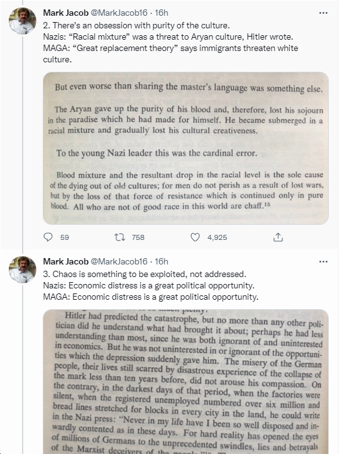Open @MarkJacob16 handle on purity tweet

[119, 13]
